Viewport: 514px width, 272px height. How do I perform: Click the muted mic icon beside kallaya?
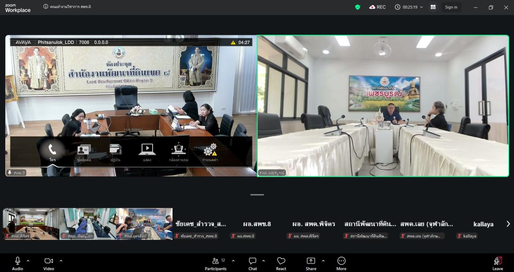tap(459, 236)
